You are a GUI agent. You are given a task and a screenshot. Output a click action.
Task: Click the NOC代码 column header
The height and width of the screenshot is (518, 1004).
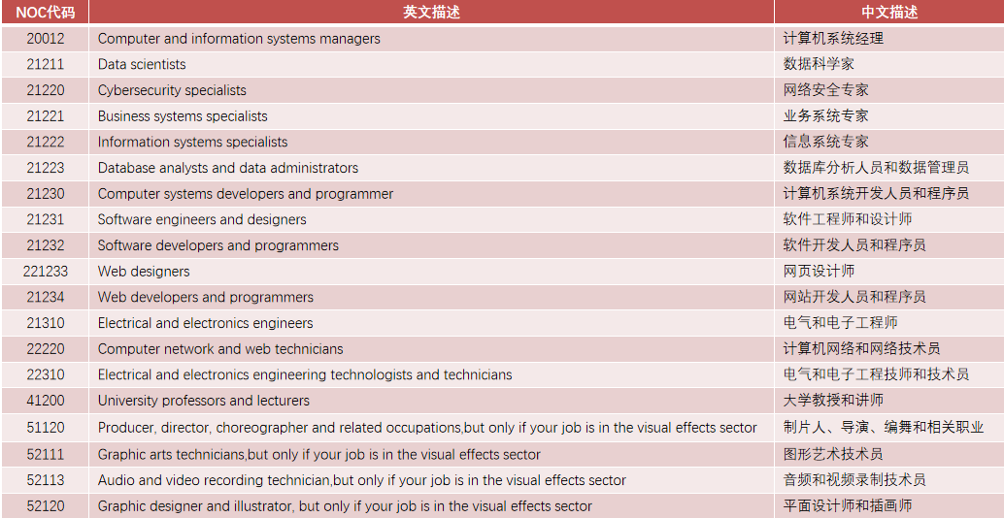(45, 12)
